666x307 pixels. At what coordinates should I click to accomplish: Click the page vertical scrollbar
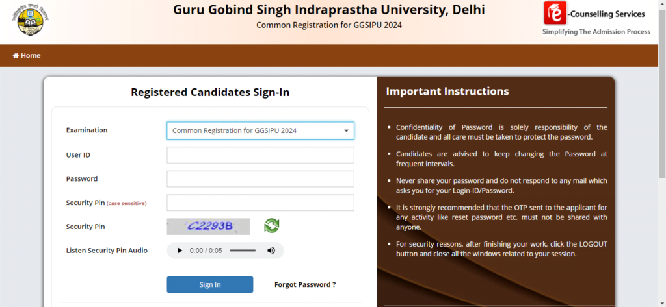662,153
